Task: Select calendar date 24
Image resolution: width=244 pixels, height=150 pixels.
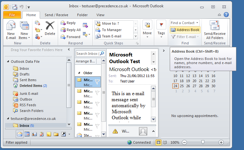Action: 175,86
